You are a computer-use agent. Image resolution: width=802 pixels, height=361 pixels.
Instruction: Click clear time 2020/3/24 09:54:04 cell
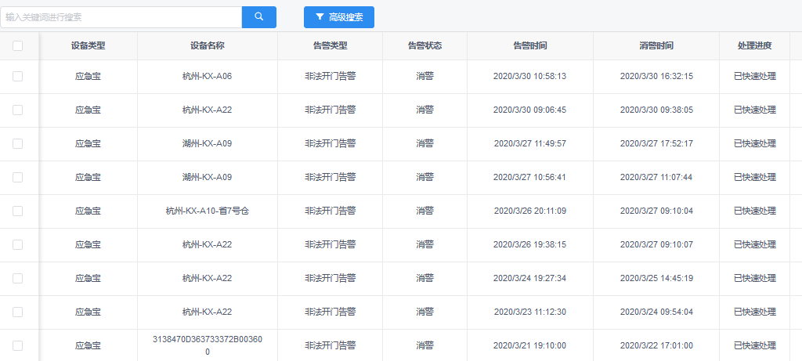click(x=656, y=312)
